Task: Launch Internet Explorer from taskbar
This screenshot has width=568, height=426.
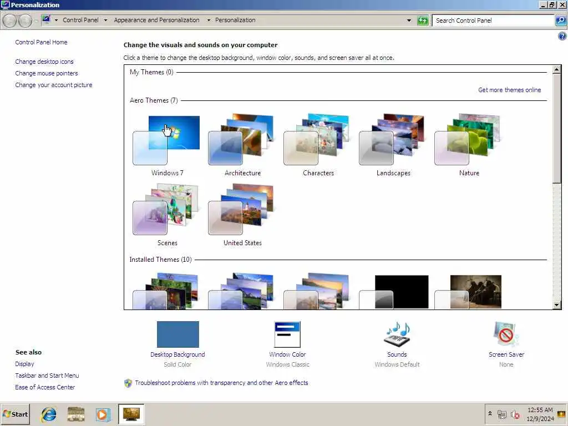Action: (49, 414)
